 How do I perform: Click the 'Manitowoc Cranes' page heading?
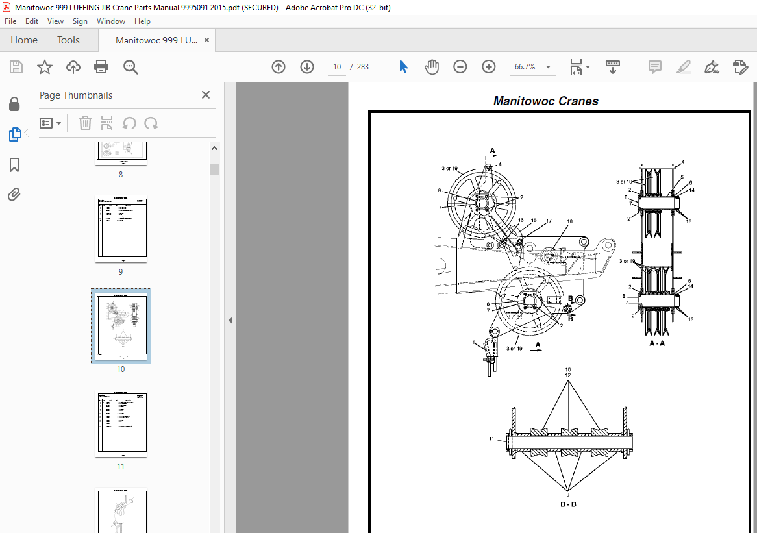pyautogui.click(x=545, y=101)
